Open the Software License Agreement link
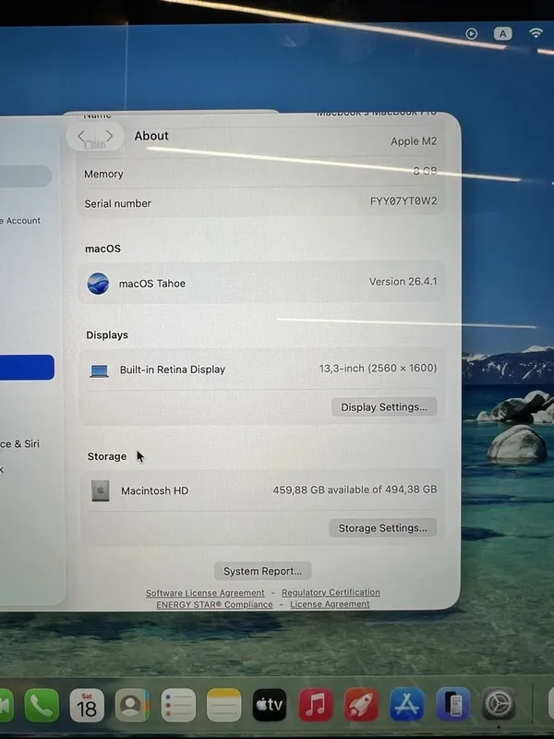 (x=205, y=593)
